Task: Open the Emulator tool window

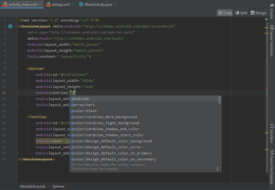Action: pos(272,134)
